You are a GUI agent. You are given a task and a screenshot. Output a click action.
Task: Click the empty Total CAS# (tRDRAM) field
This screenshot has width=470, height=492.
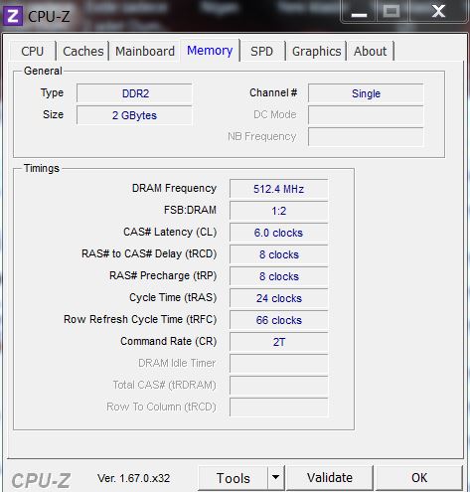pyautogui.click(x=279, y=386)
